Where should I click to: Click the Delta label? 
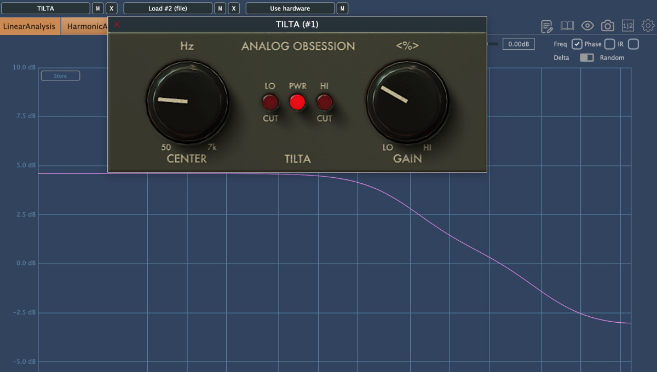point(561,57)
